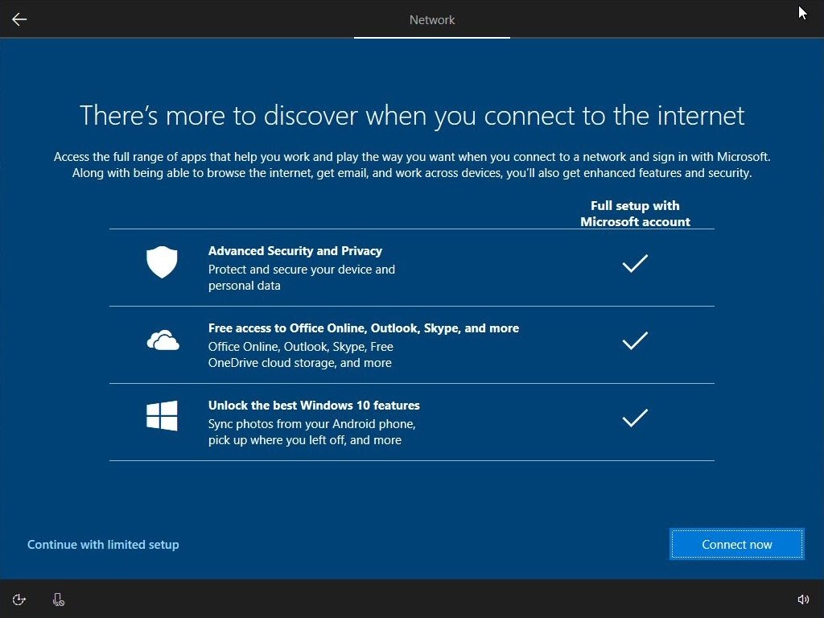
Task: Click the intro paragraph about Microsoft sign-in
Action: click(x=412, y=165)
